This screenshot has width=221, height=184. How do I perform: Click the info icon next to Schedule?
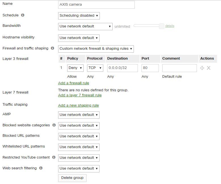23,15
